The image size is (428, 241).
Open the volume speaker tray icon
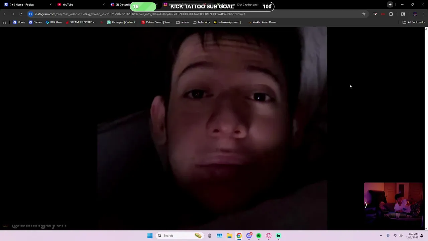click(x=401, y=236)
